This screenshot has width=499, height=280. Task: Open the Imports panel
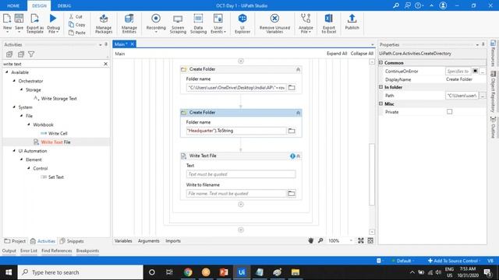173,241
